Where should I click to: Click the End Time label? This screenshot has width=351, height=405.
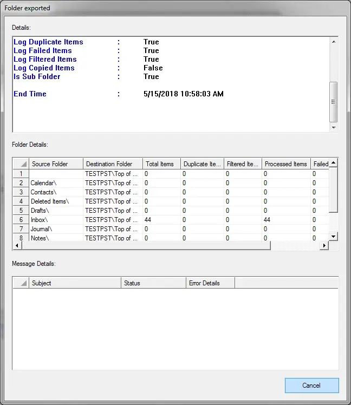coord(30,94)
